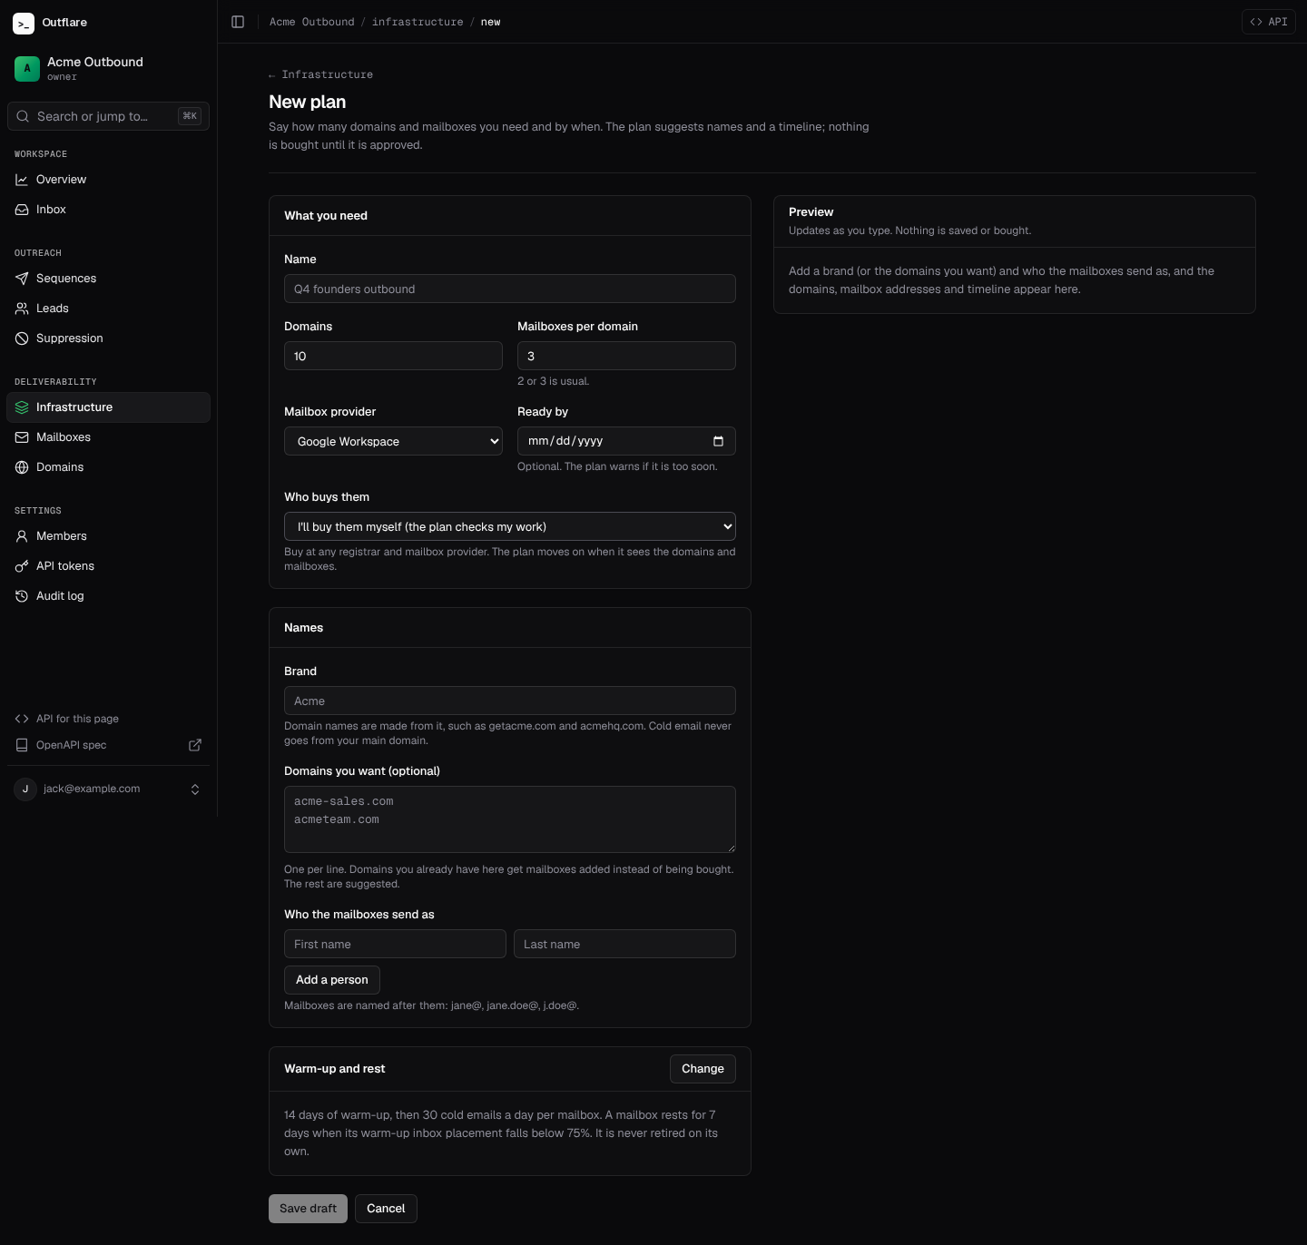Click the Leads people icon
Image resolution: width=1307 pixels, height=1245 pixels.
pos(22,309)
